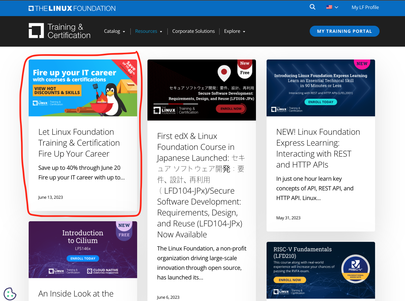
Task: Open the RISC-V Fundamentals LFD210 banner
Action: point(321,270)
